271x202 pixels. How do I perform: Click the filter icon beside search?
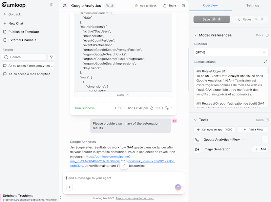click(x=51, y=57)
